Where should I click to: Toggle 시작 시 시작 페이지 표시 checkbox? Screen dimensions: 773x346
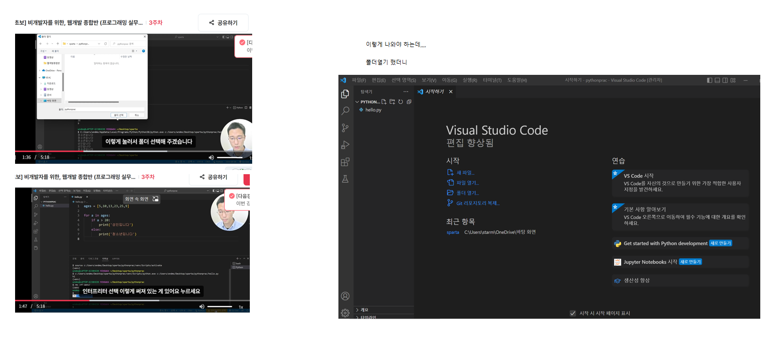pos(573,313)
